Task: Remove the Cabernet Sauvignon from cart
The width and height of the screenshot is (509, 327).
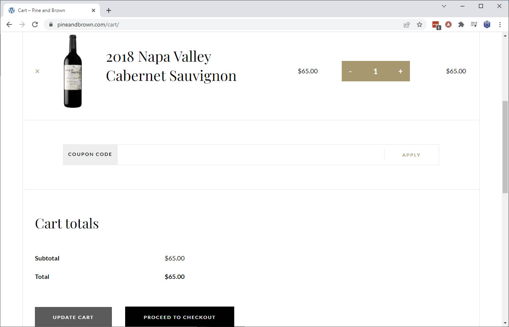Action: [37, 71]
